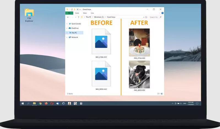Click 'Good boys' in the address path
220x129 pixels.
coord(111,17)
